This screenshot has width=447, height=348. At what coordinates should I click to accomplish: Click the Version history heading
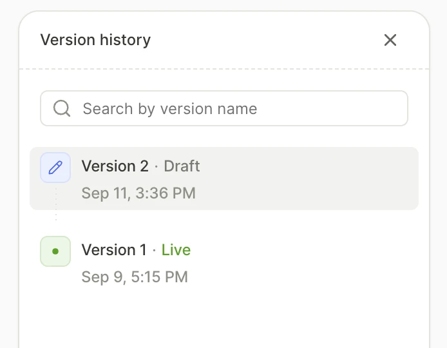coord(95,40)
